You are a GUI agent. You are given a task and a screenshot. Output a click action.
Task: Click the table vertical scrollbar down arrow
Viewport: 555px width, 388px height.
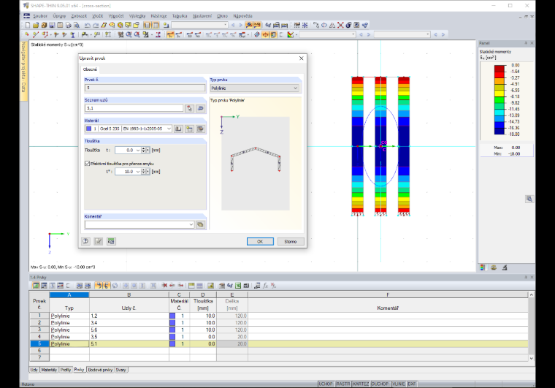[x=532, y=358]
